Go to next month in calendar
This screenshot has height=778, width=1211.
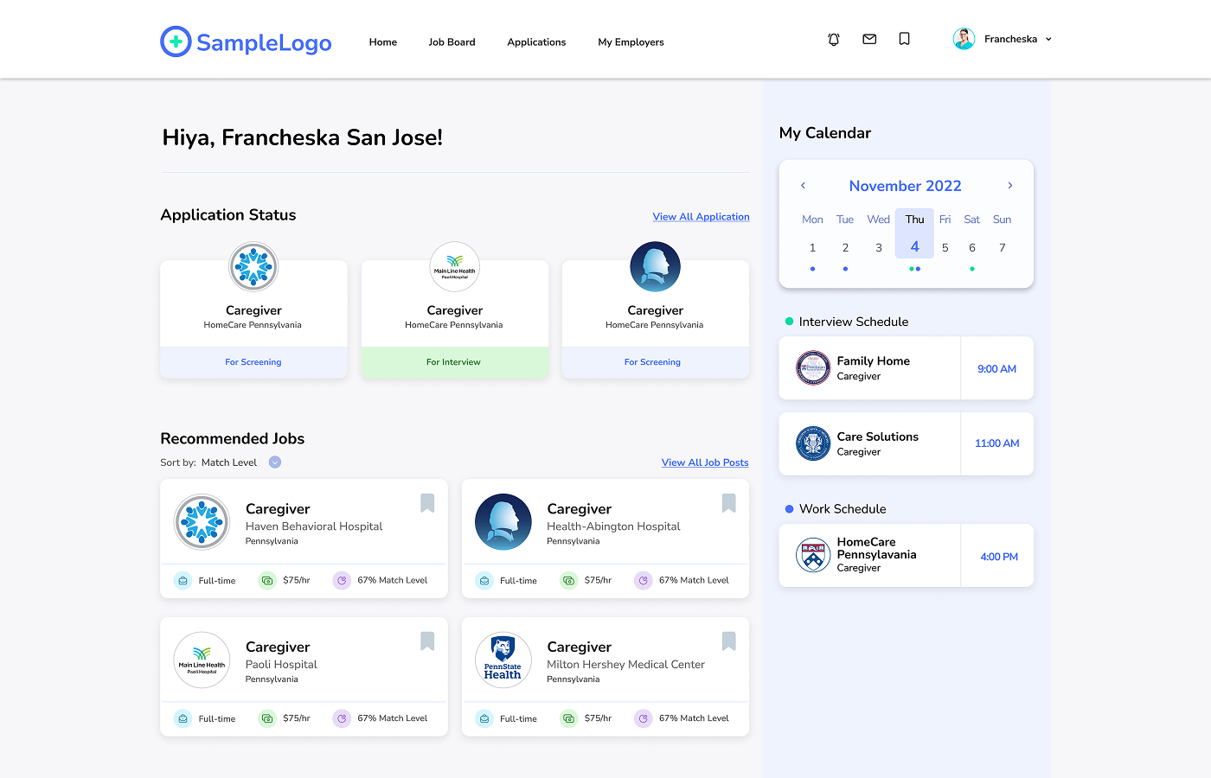point(1009,186)
